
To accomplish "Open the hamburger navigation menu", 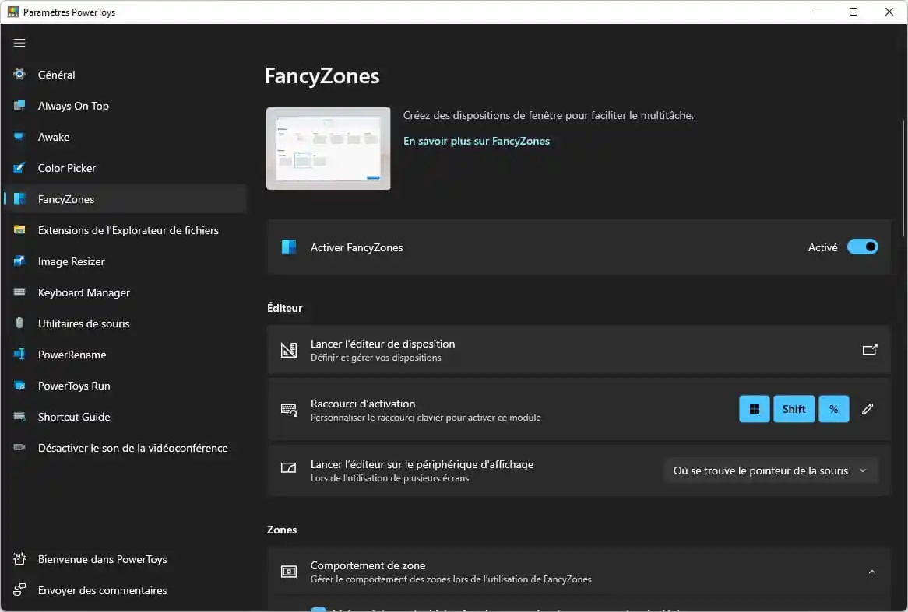I will [19, 43].
